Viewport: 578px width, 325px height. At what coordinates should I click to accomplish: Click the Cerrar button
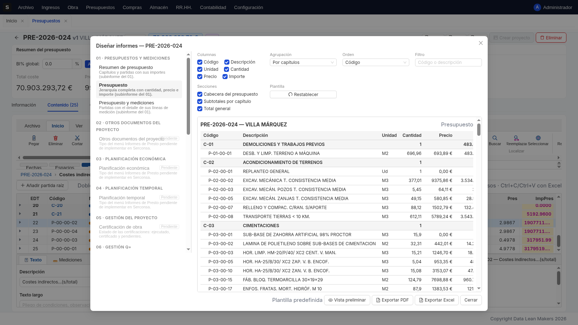tap(471, 300)
